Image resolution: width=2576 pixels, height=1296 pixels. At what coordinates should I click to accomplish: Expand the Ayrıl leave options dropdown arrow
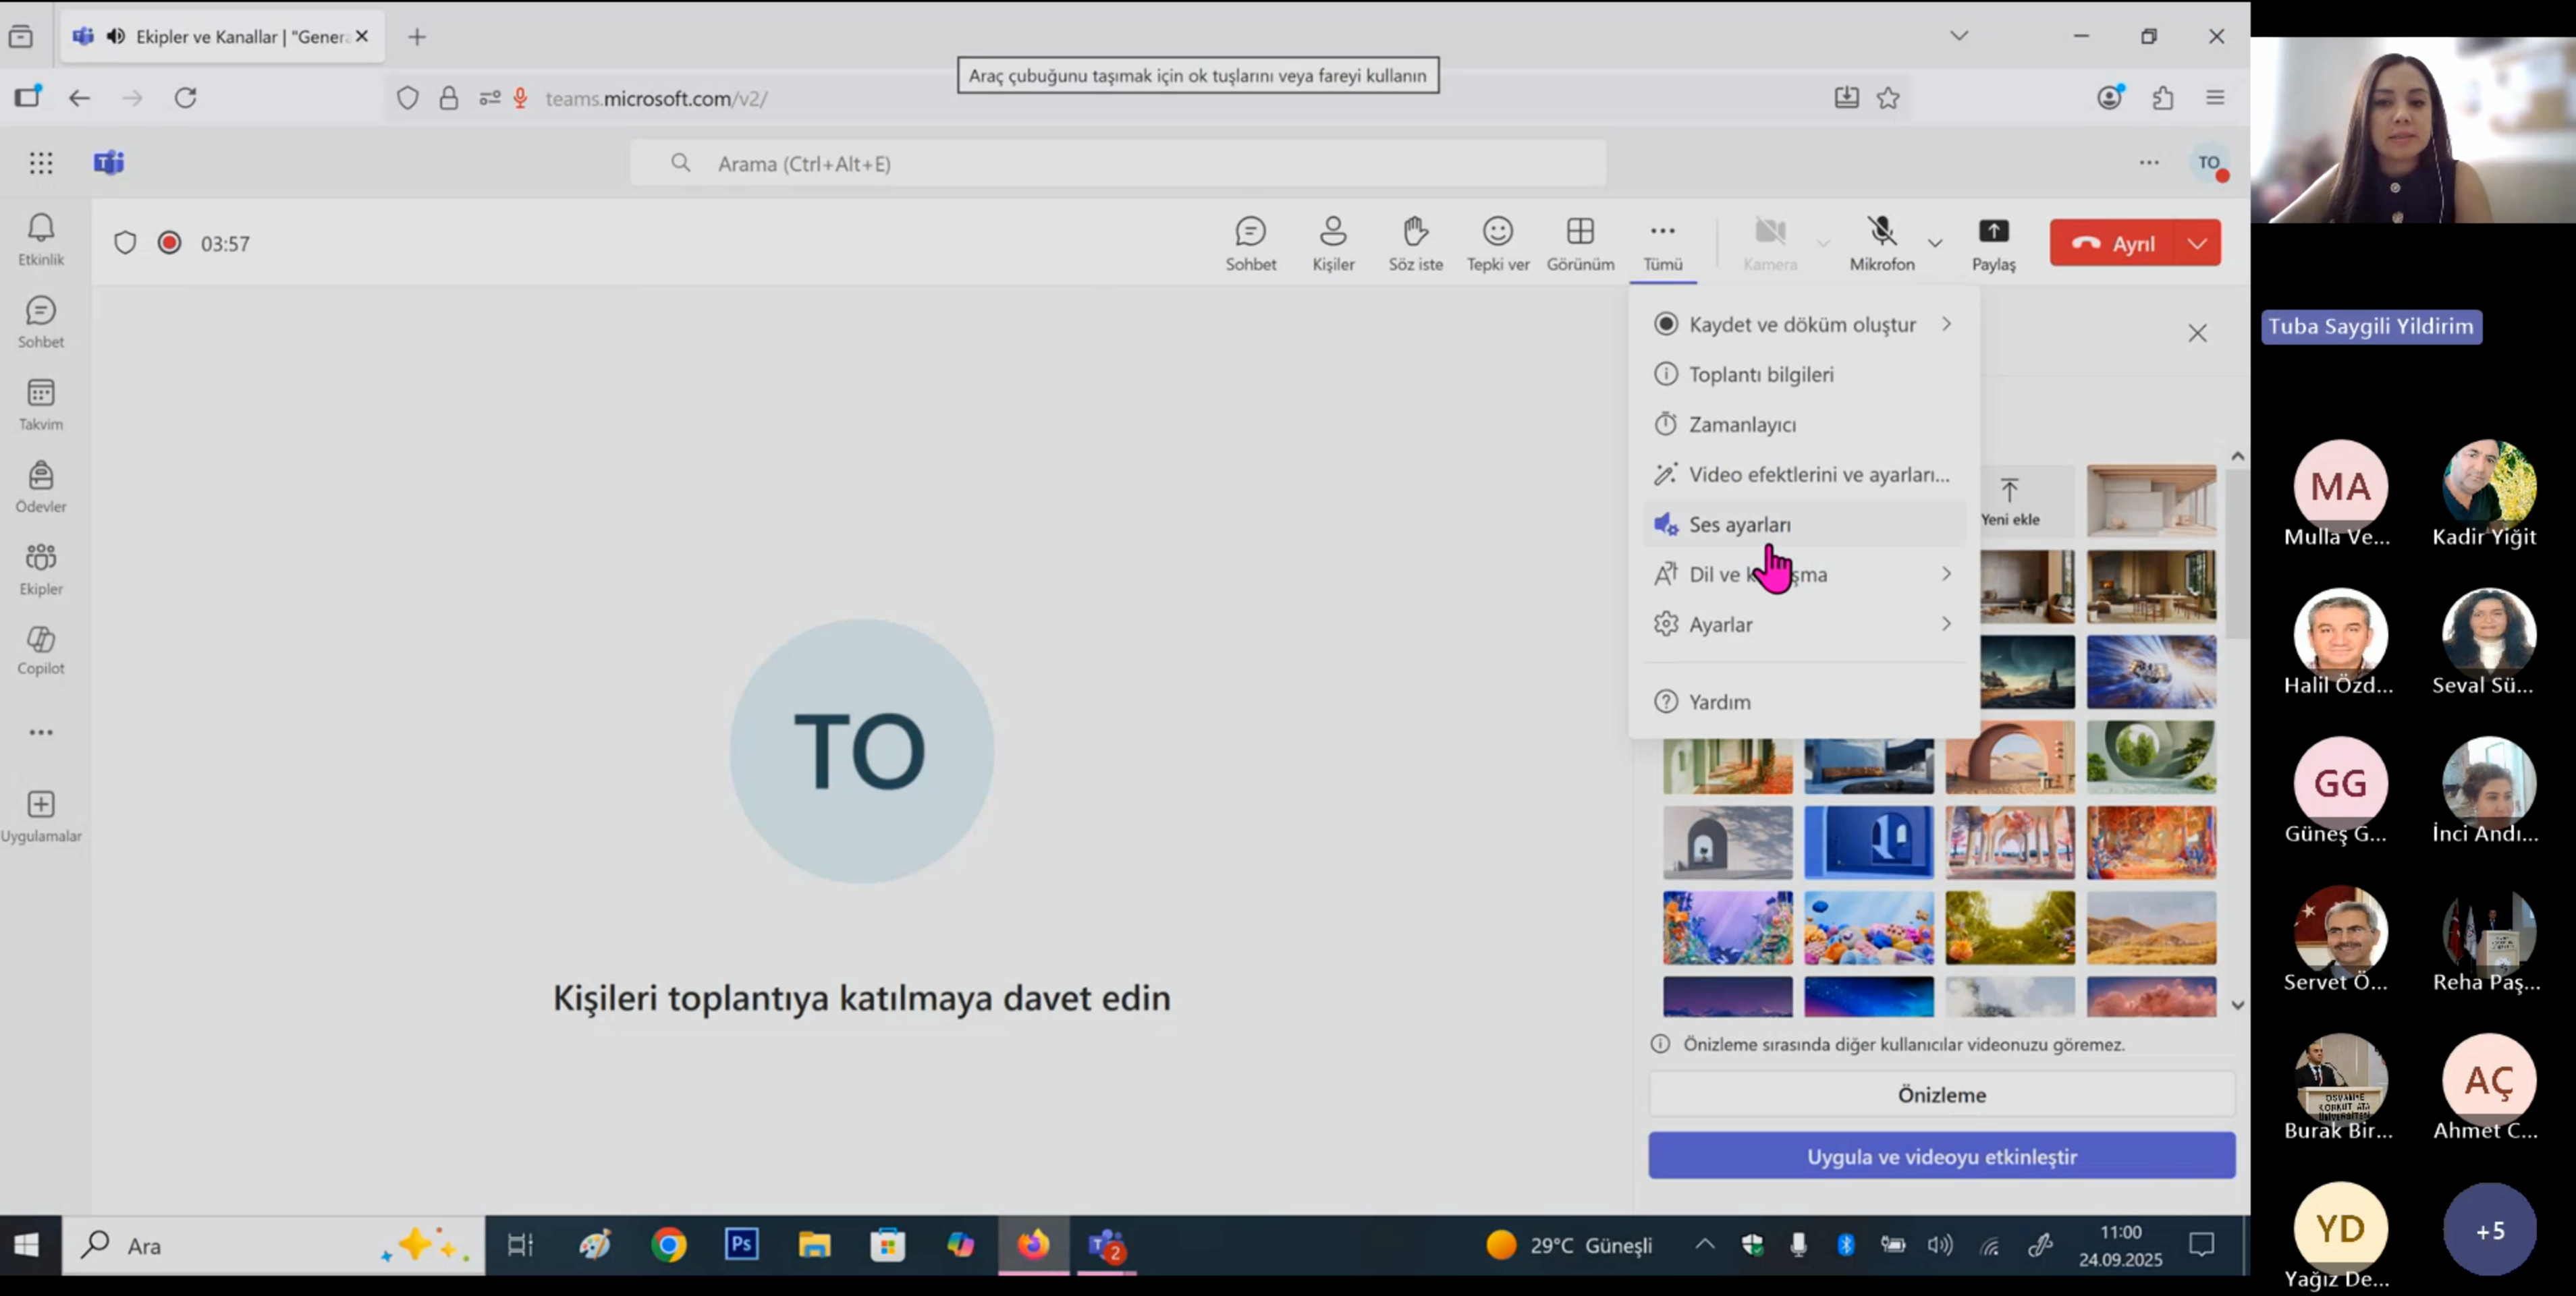[x=2197, y=243]
